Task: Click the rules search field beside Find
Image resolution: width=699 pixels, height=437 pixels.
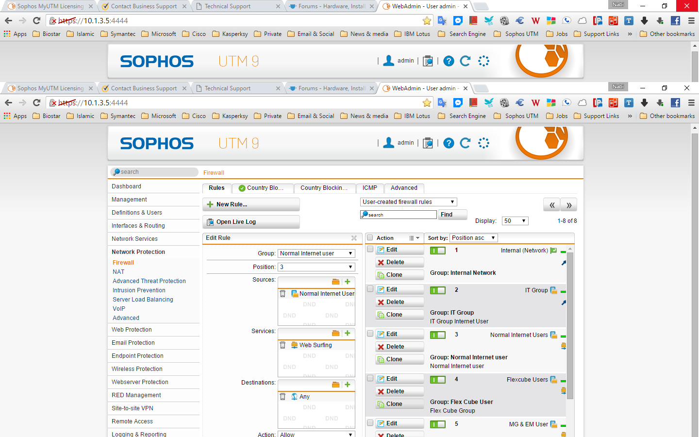Action: pyautogui.click(x=399, y=215)
